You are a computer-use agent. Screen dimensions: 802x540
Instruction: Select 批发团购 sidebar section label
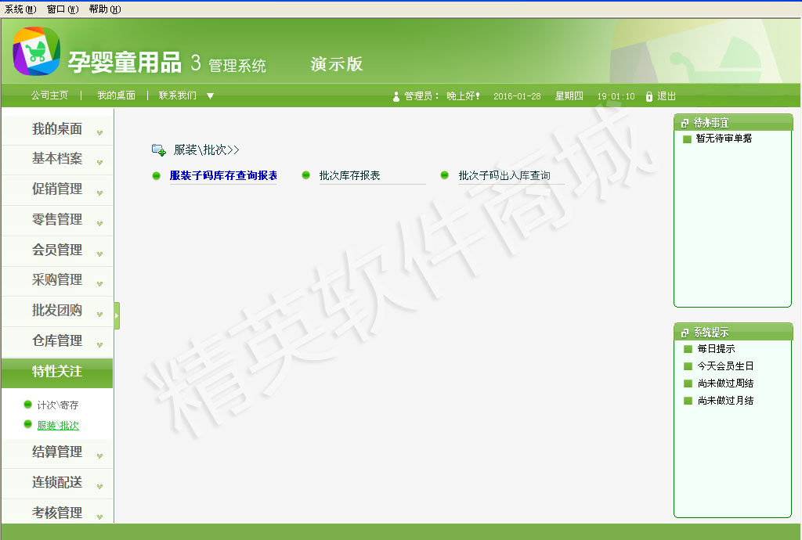click(x=57, y=310)
